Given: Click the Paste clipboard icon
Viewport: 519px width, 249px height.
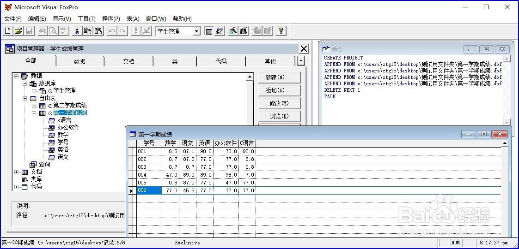Looking at the screenshot, I should click(x=98, y=31).
